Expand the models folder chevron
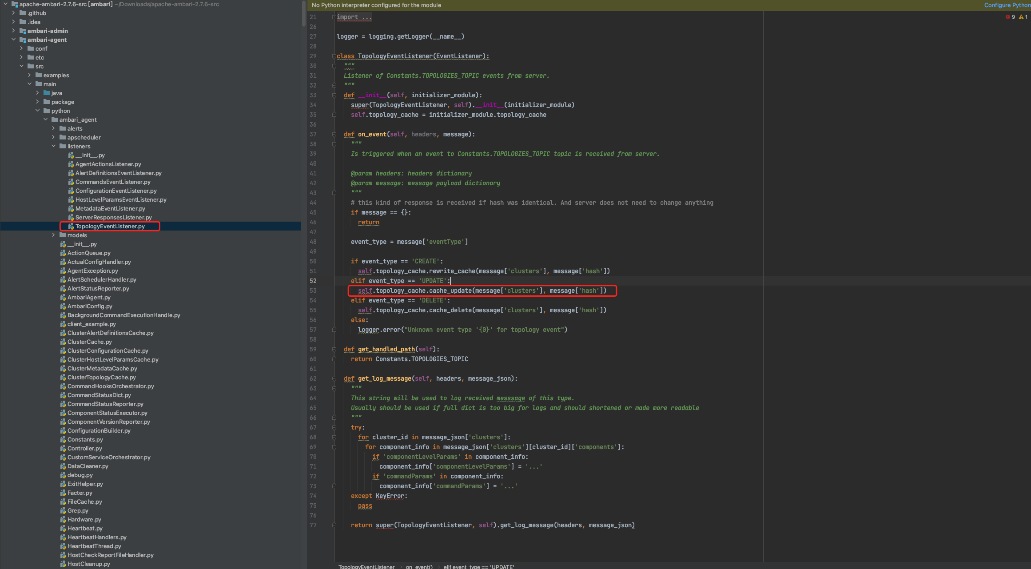1031x569 pixels. pyautogui.click(x=53, y=235)
